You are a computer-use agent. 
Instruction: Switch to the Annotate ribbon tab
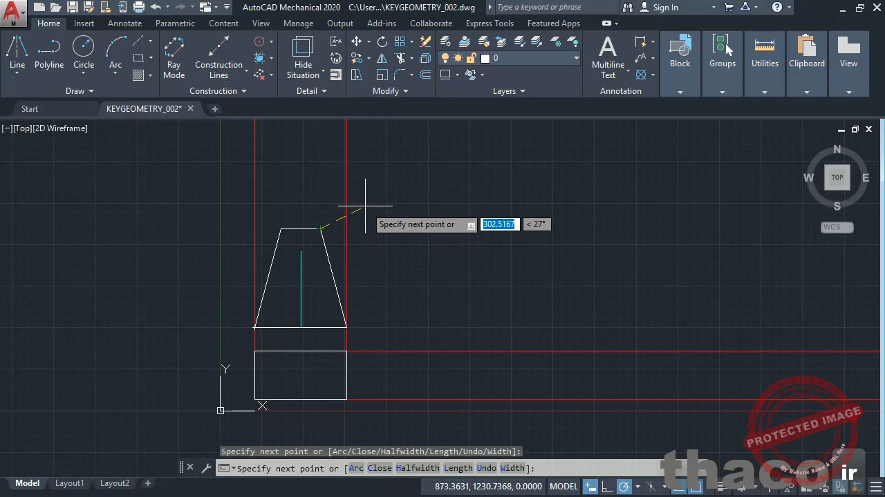124,23
